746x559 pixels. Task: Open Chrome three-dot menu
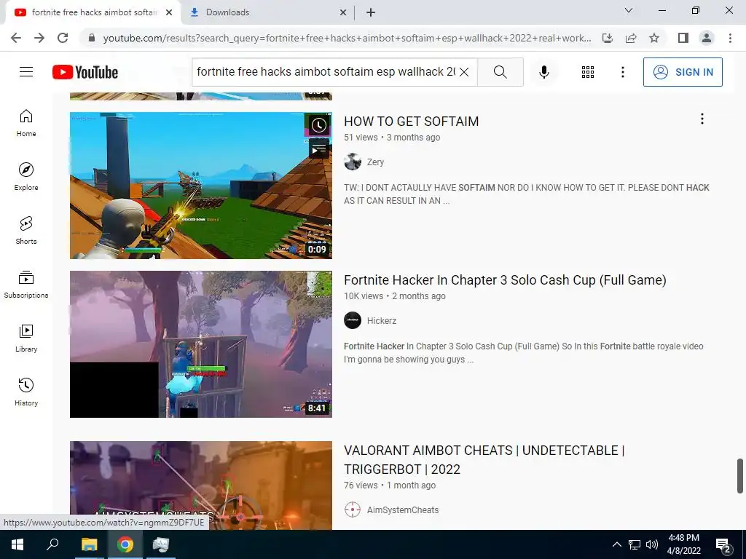pyautogui.click(x=730, y=38)
